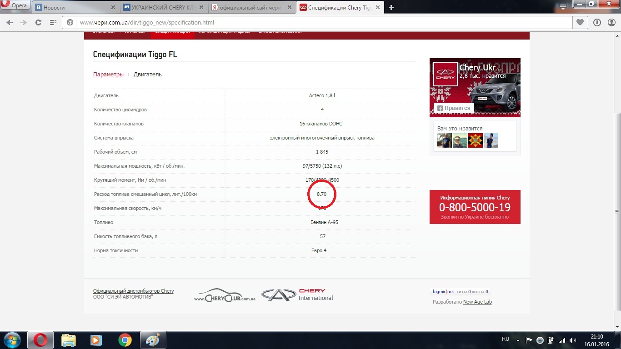Click the battery power tray icon
This screenshot has width=621, height=349.
point(551,340)
